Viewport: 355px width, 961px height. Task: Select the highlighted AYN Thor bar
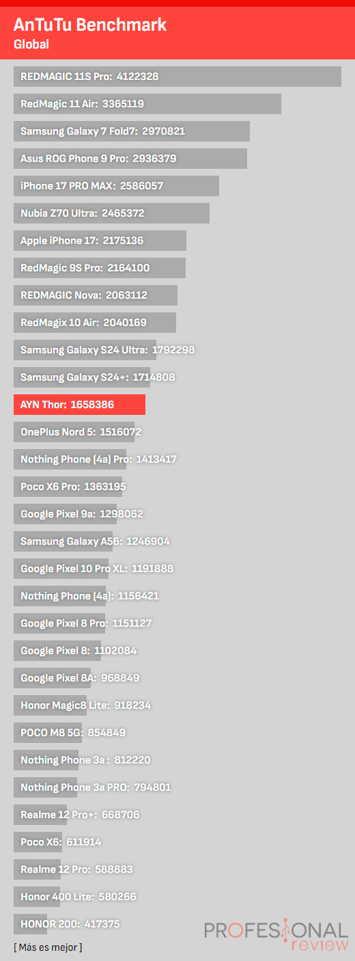79,405
